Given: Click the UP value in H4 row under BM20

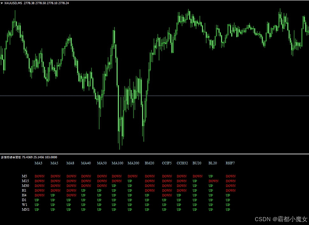Looking at the screenshot, I should tap(147, 195).
